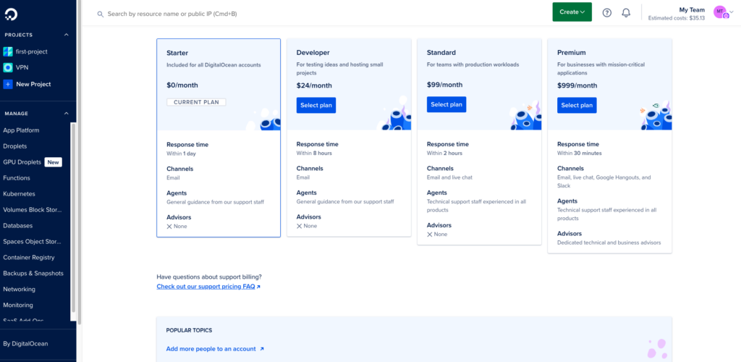Collapse the PROJECTS section chevron
Image resolution: width=741 pixels, height=362 pixels.
pos(66,35)
